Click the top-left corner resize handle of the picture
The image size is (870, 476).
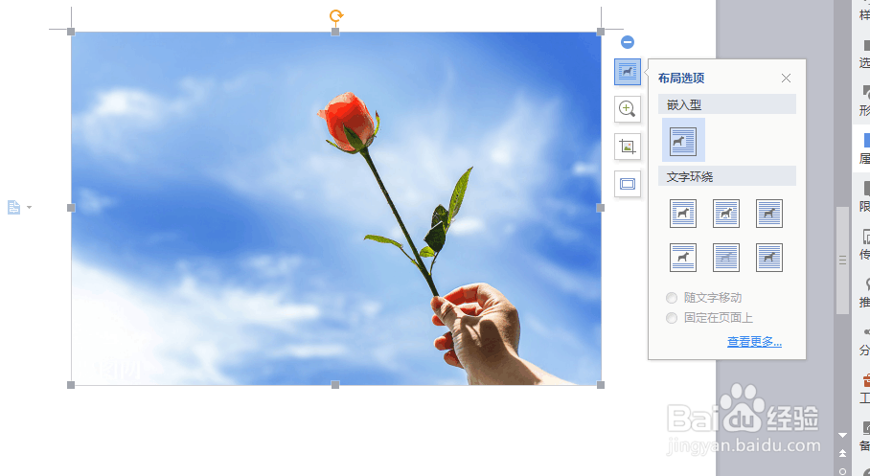pos(71,32)
